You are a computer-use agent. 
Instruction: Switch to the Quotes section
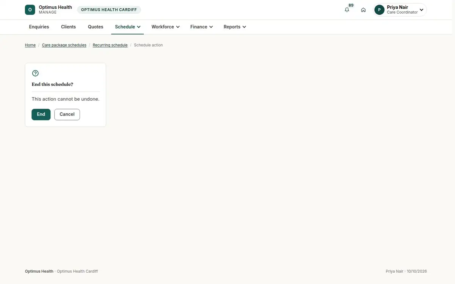[x=96, y=27]
